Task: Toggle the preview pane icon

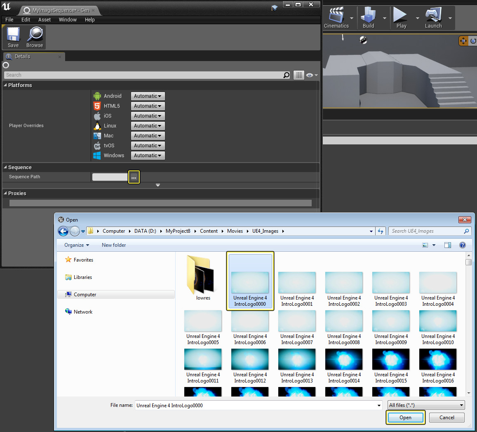Action: [x=448, y=245]
